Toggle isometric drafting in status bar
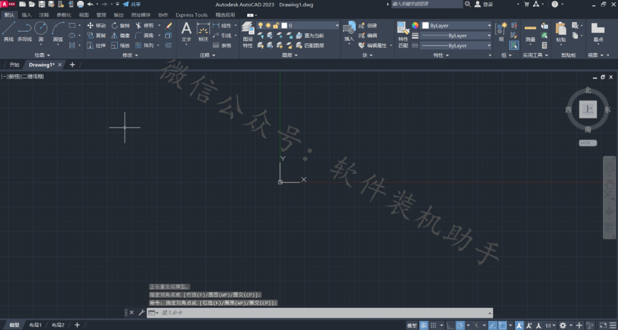 476,325
